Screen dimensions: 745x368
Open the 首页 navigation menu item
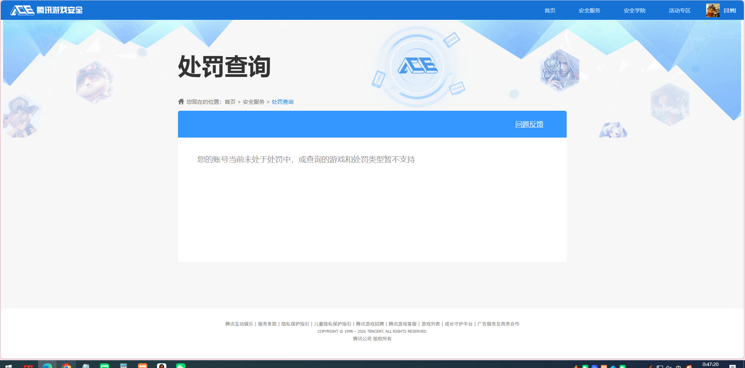click(550, 10)
